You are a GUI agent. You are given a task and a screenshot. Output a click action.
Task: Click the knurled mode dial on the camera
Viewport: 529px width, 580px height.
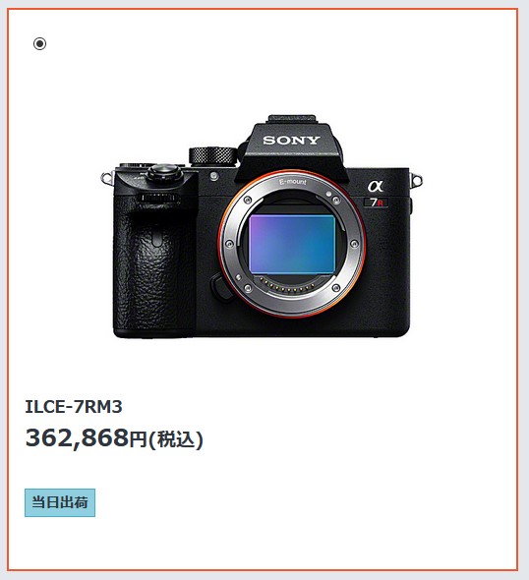coord(213,155)
